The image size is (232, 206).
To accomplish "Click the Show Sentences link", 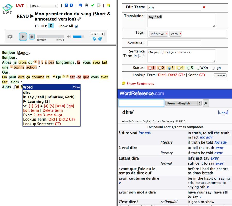I will [140, 84].
